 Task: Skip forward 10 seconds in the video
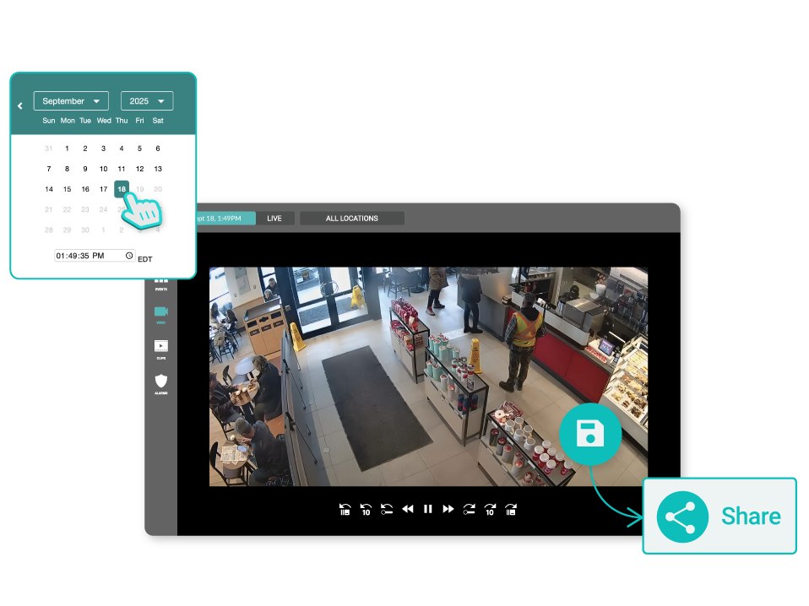tap(490, 509)
